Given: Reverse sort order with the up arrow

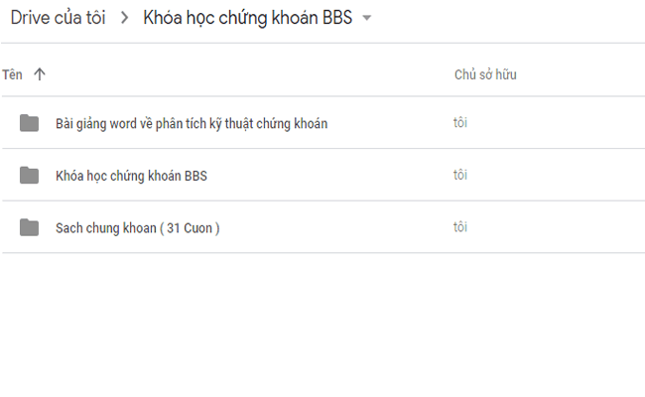Looking at the screenshot, I should point(40,74).
